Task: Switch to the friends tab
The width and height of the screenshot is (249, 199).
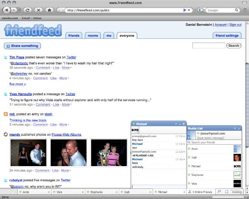Action: click(x=74, y=35)
